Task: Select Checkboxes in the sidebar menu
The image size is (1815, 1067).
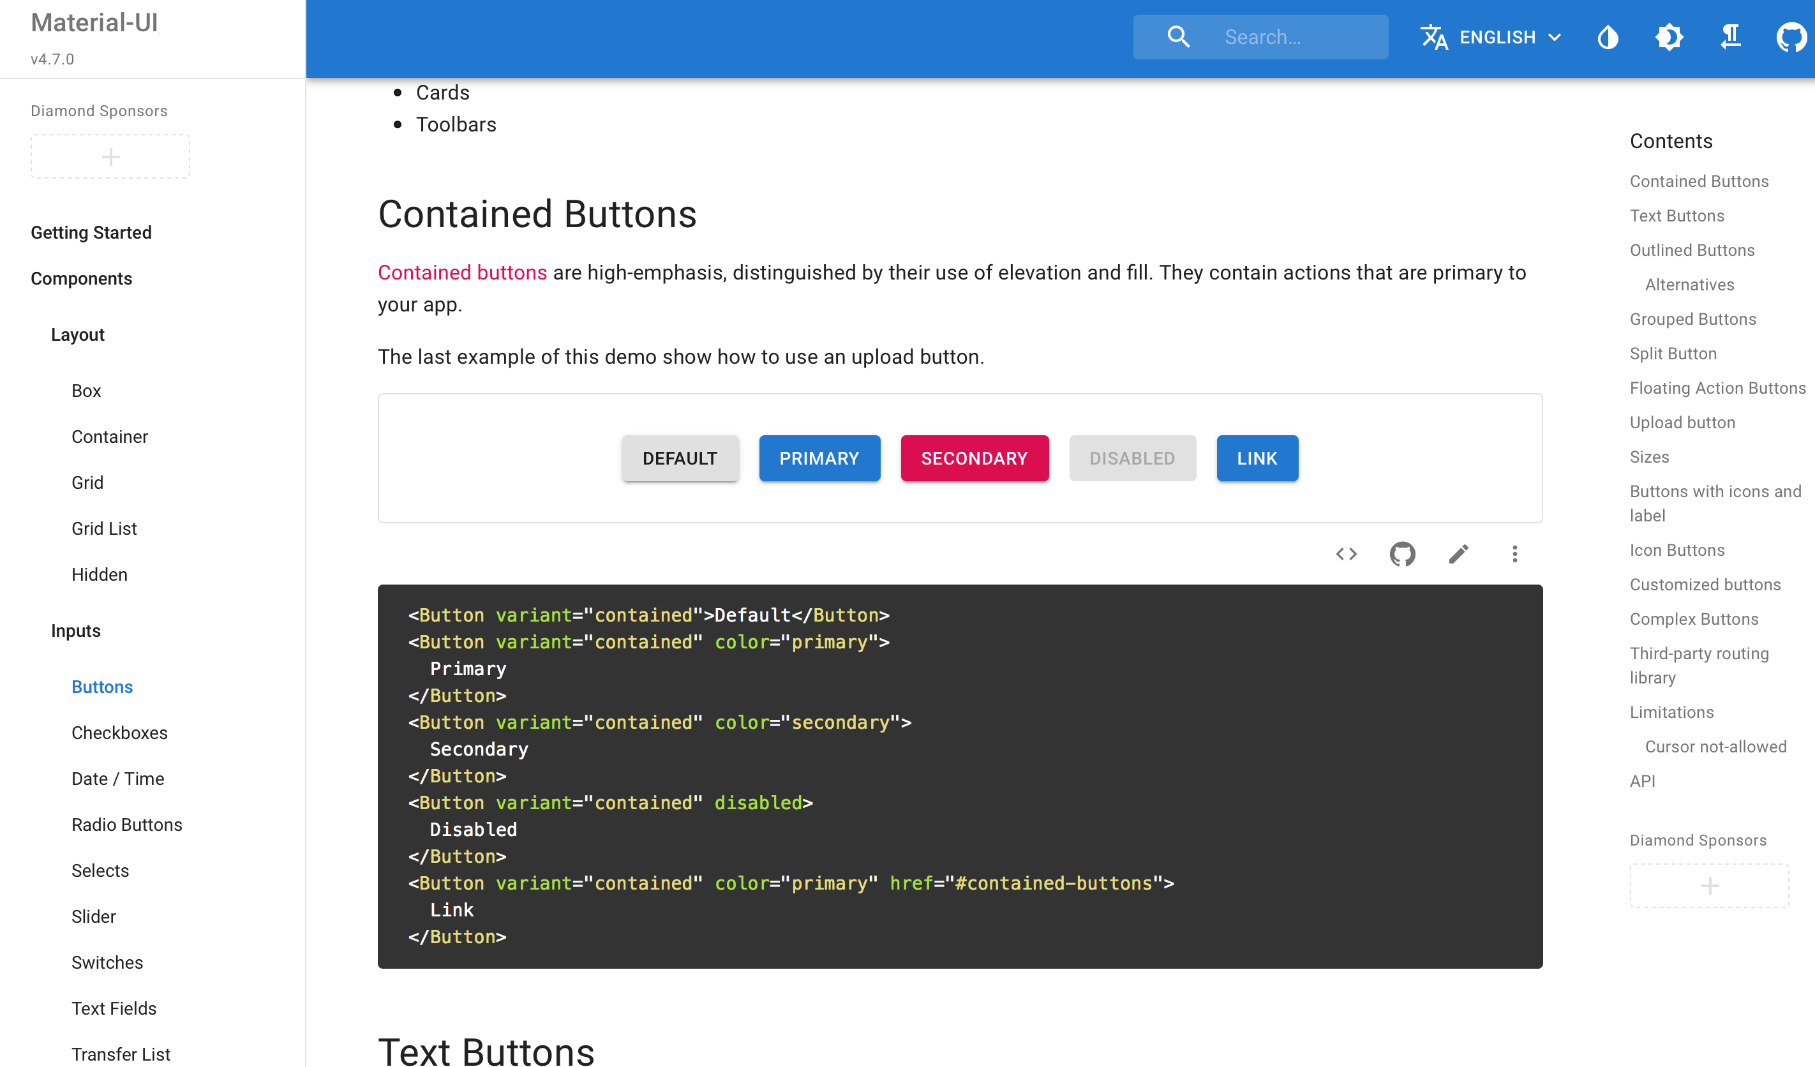Action: point(119,733)
